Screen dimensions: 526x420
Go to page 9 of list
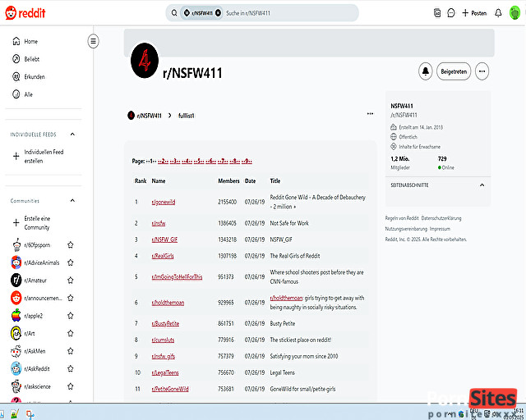click(x=247, y=161)
